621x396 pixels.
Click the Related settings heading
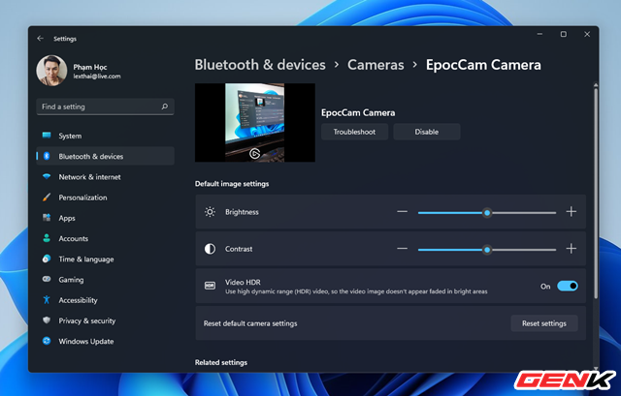coord(221,362)
